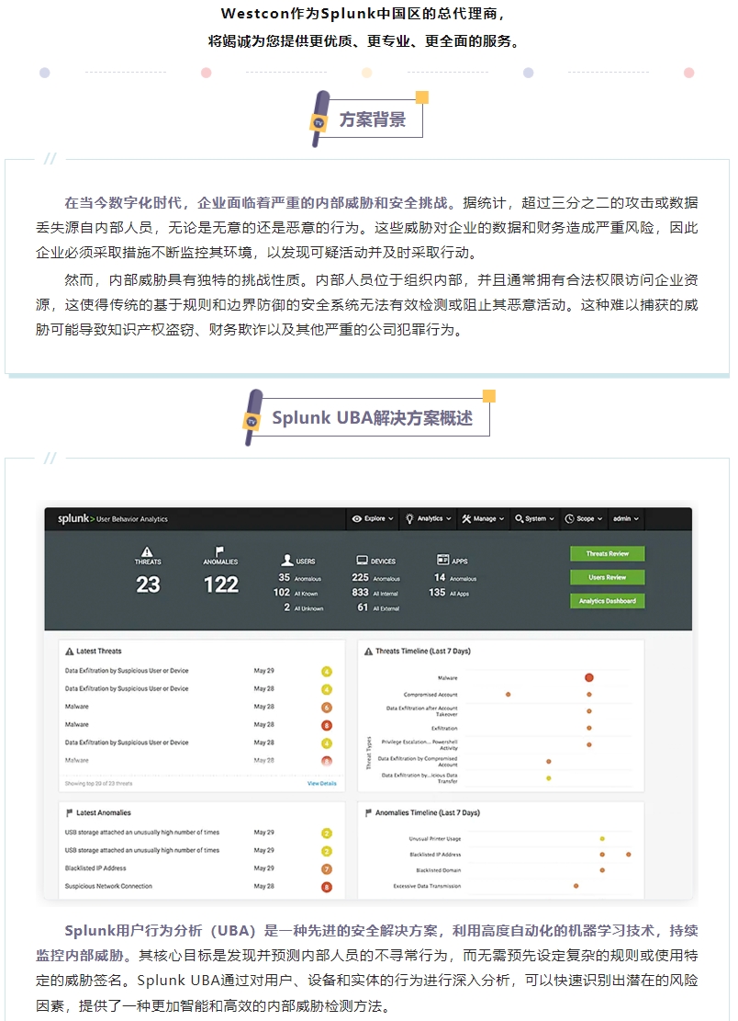The width and height of the screenshot is (738, 1021).
Task: Click the "方案背景" section heading
Action: tap(373, 119)
